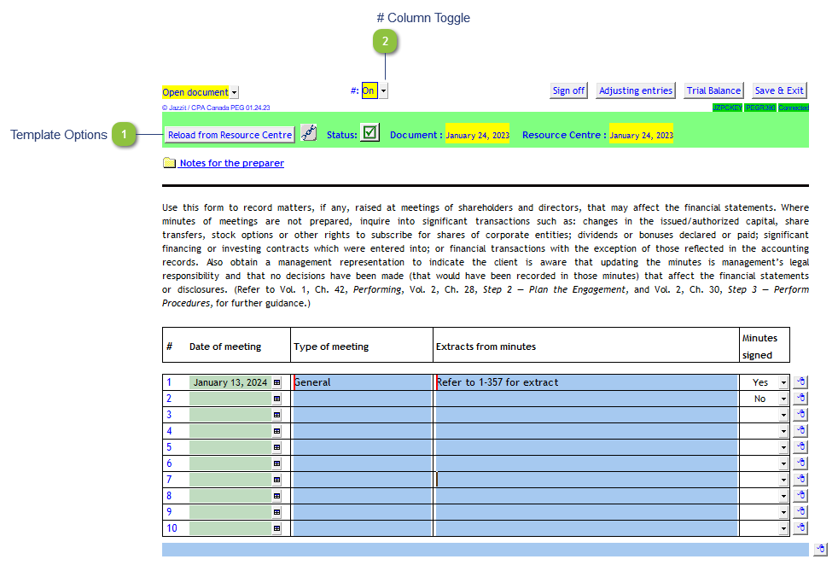Image resolution: width=838 pixels, height=565 pixels.
Task: Open calendar picker for row 2 date
Action: 276,399
